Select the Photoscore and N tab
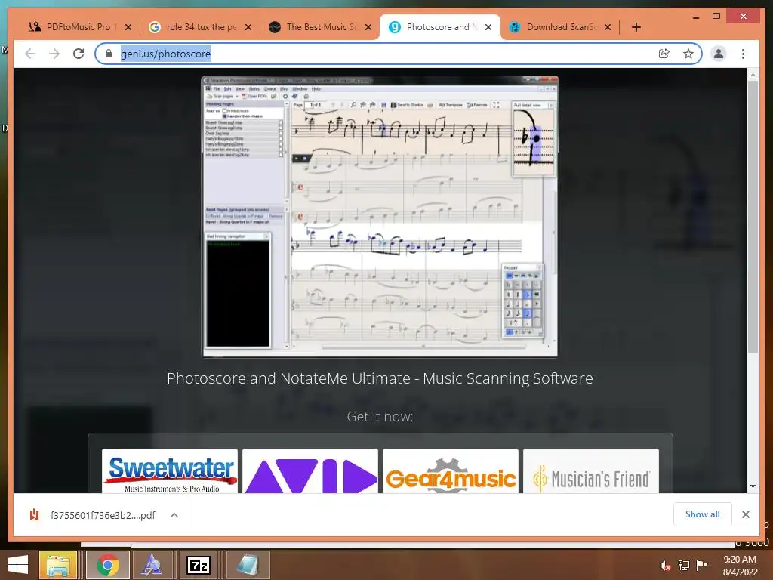 pos(440,27)
